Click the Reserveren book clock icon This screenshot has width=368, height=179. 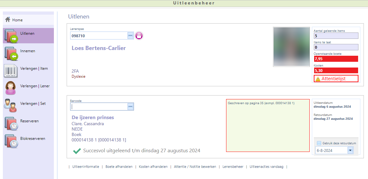tap(11, 123)
